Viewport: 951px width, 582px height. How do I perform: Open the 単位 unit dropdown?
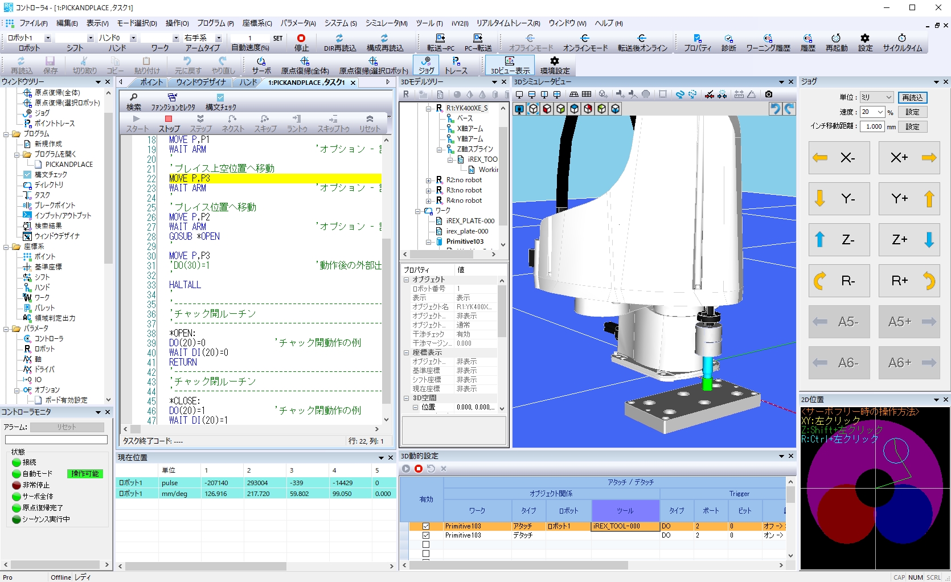coord(876,97)
